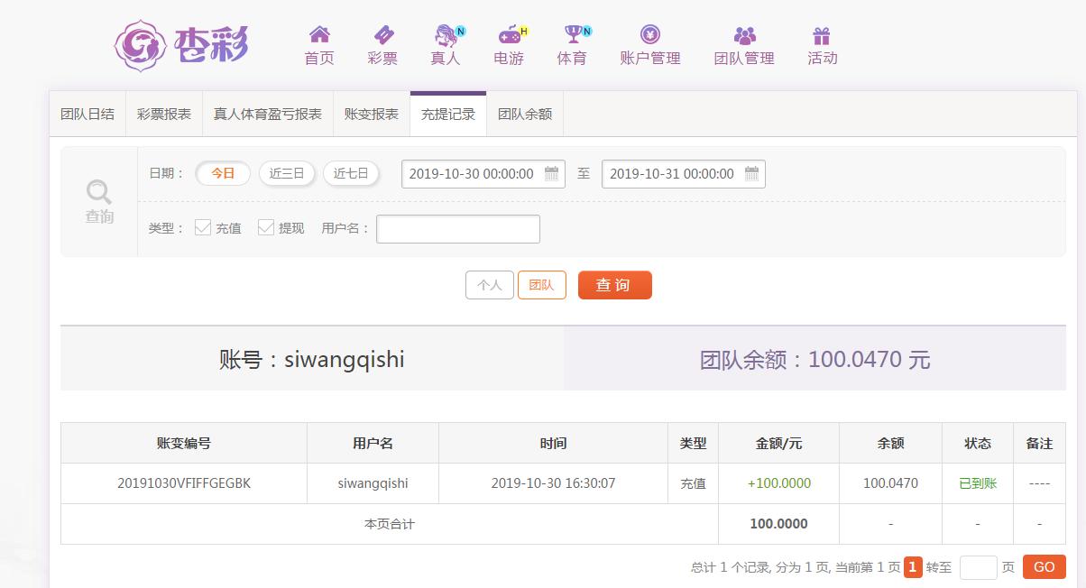This screenshot has height=588, width=1086.
Task: Click the 已到账 status cell
Action: [x=978, y=483]
